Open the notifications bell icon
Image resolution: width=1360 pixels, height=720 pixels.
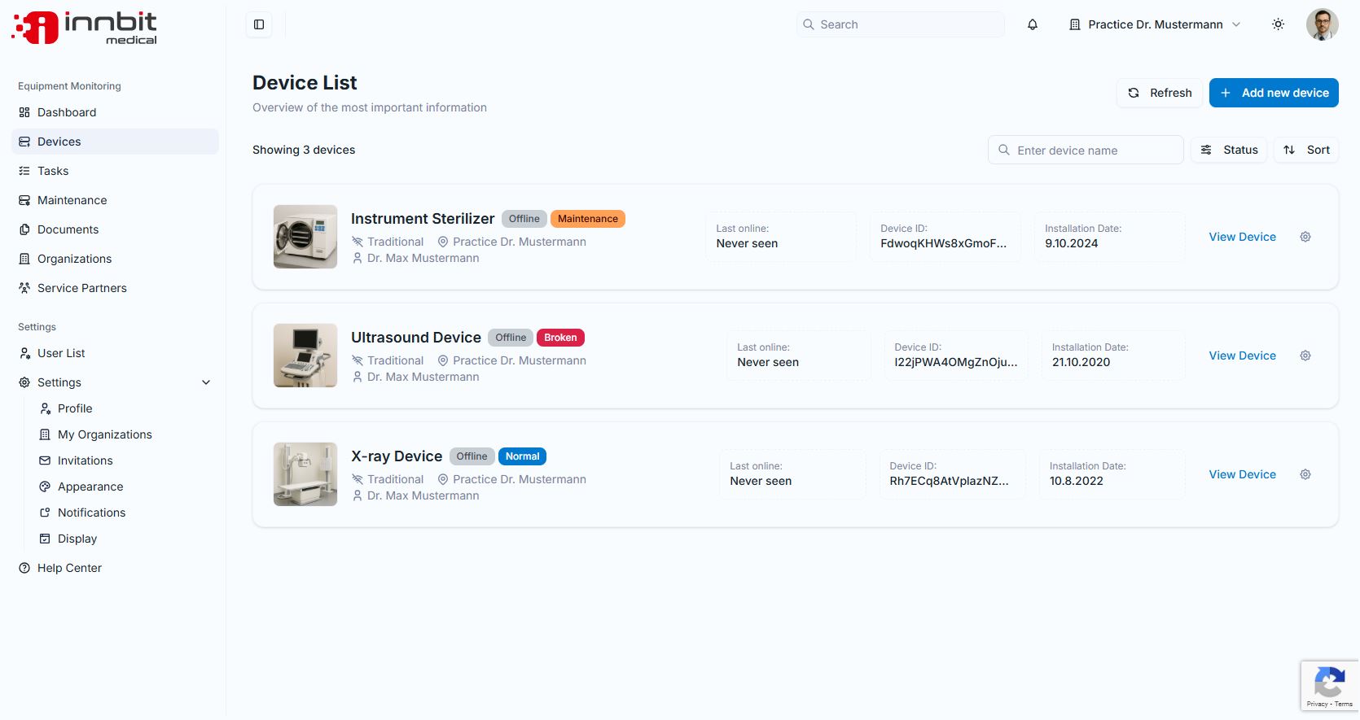(1033, 24)
